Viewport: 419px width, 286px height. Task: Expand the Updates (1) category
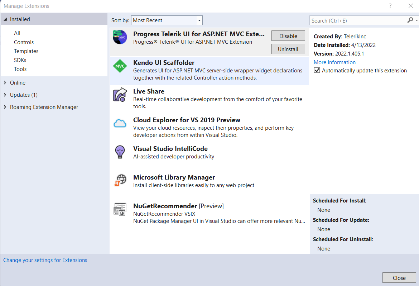[x=5, y=95]
